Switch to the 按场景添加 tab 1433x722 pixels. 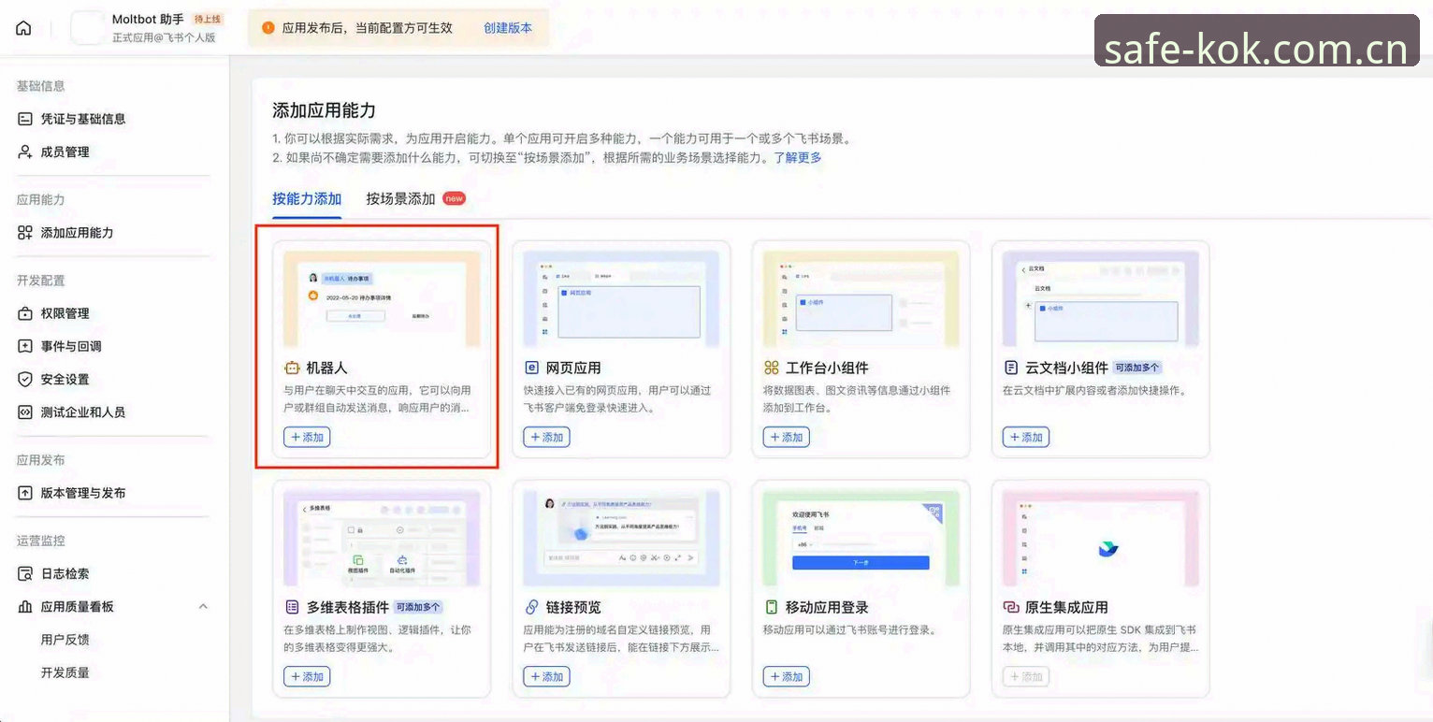[x=400, y=198]
